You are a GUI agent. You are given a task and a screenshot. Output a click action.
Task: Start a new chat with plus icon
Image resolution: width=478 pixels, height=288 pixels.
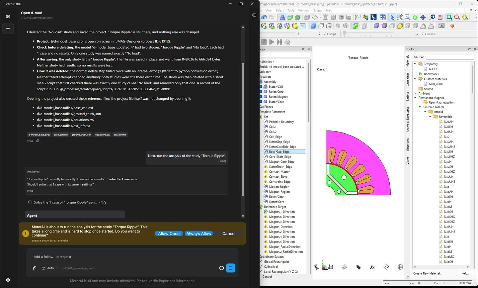click(8, 29)
